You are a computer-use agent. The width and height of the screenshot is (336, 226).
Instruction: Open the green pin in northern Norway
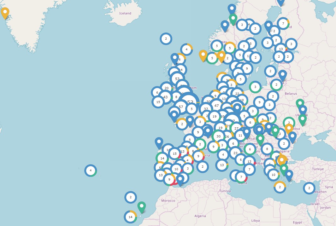(233, 19)
